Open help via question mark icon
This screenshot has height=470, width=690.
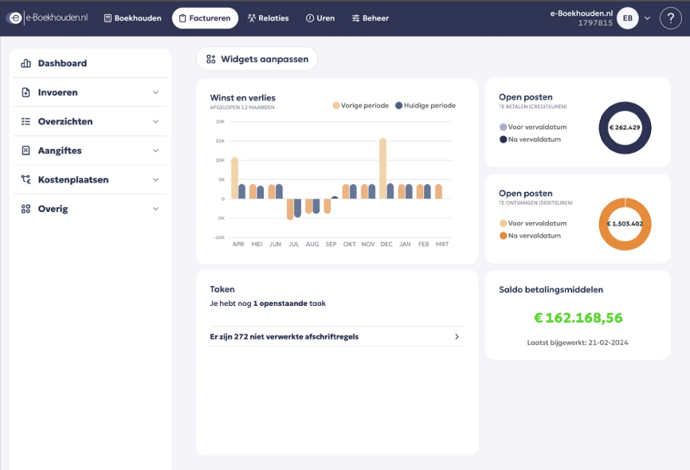671,18
